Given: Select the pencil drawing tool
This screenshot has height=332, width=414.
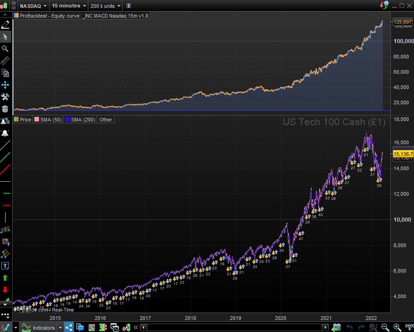Looking at the screenshot, I should click(5, 25).
